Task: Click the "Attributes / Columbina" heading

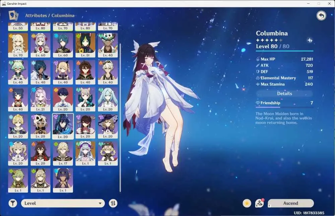Action: pos(50,16)
